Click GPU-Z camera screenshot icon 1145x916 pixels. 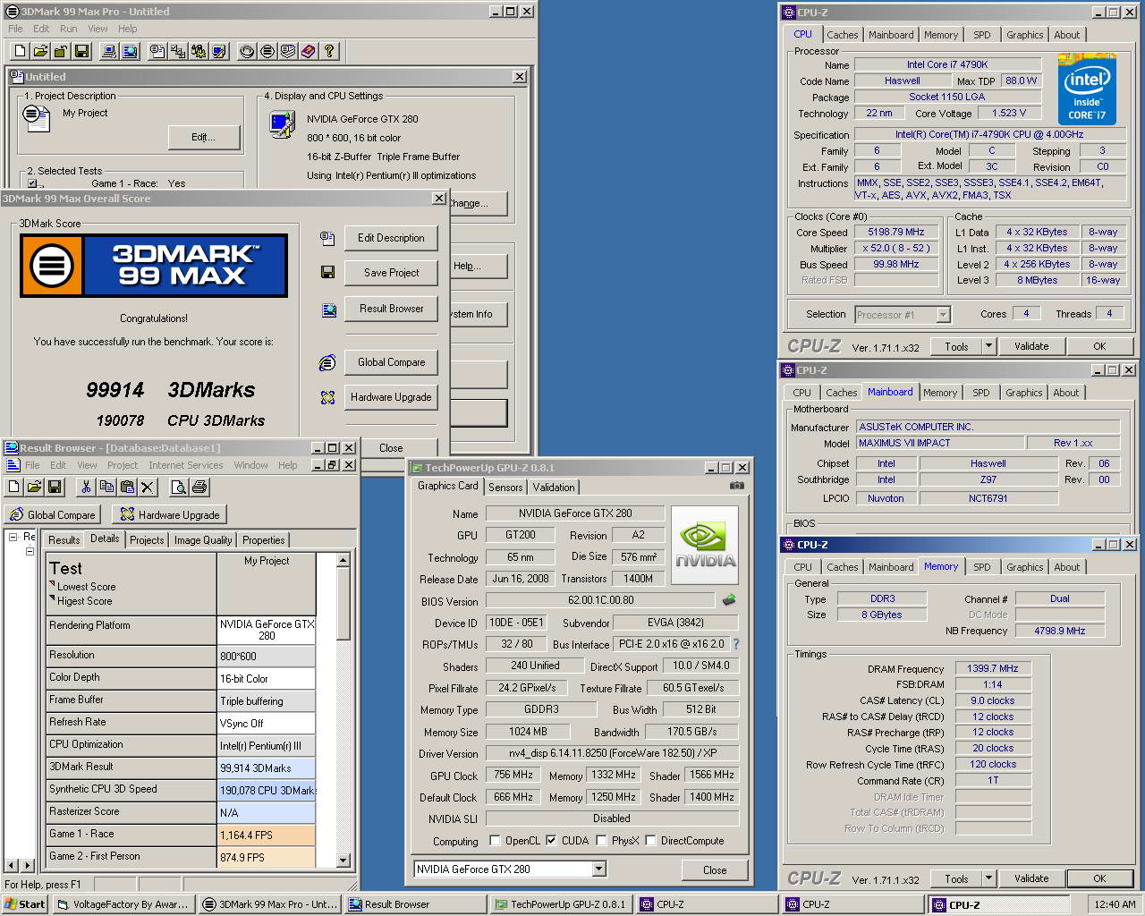[737, 486]
